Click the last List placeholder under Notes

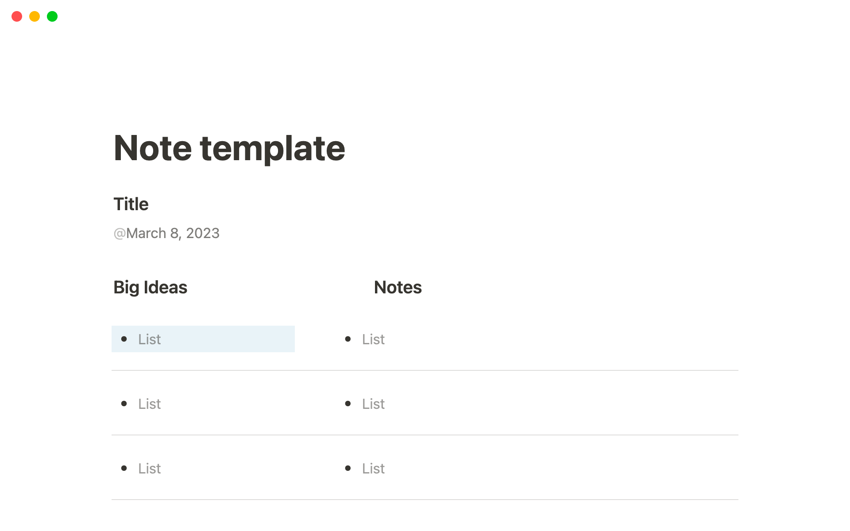pyautogui.click(x=373, y=468)
